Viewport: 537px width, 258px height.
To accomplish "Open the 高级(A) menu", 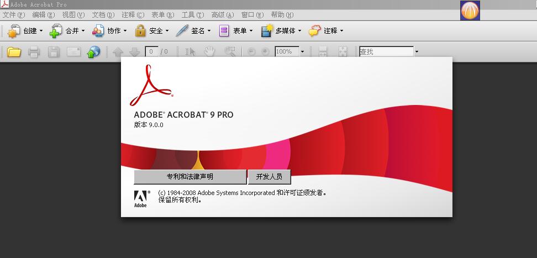I will point(223,15).
